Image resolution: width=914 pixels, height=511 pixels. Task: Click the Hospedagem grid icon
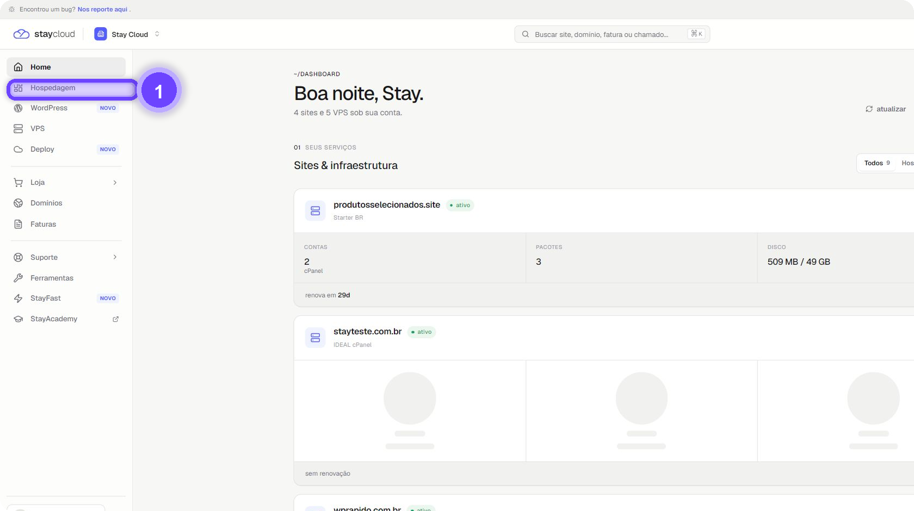(x=18, y=88)
